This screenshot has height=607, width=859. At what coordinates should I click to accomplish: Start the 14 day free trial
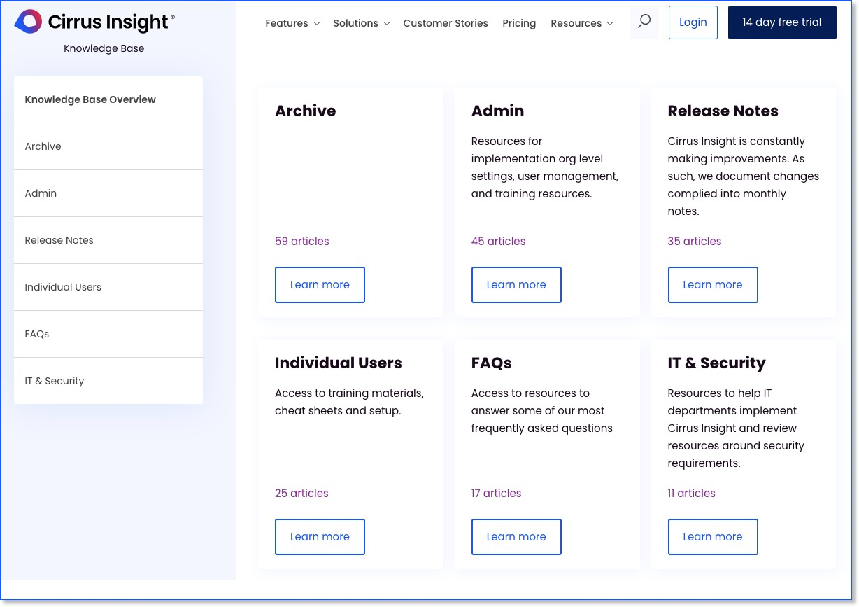pos(782,22)
